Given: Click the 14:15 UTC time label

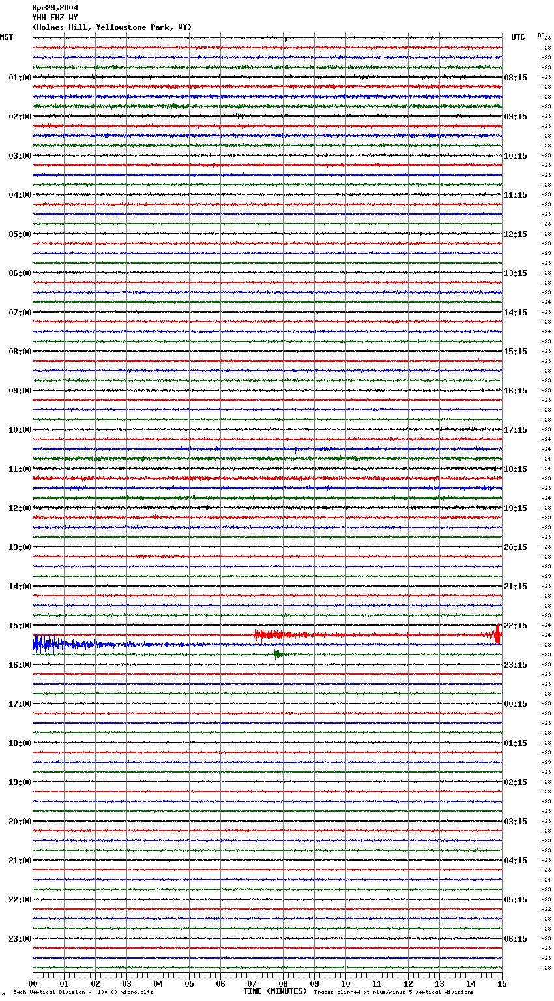Looking at the screenshot, I should tap(516, 313).
